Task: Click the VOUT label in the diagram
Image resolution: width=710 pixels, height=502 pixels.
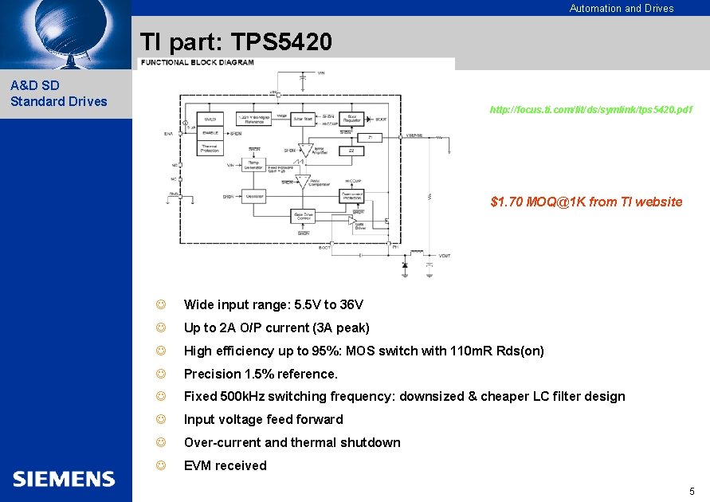Action: [x=445, y=256]
